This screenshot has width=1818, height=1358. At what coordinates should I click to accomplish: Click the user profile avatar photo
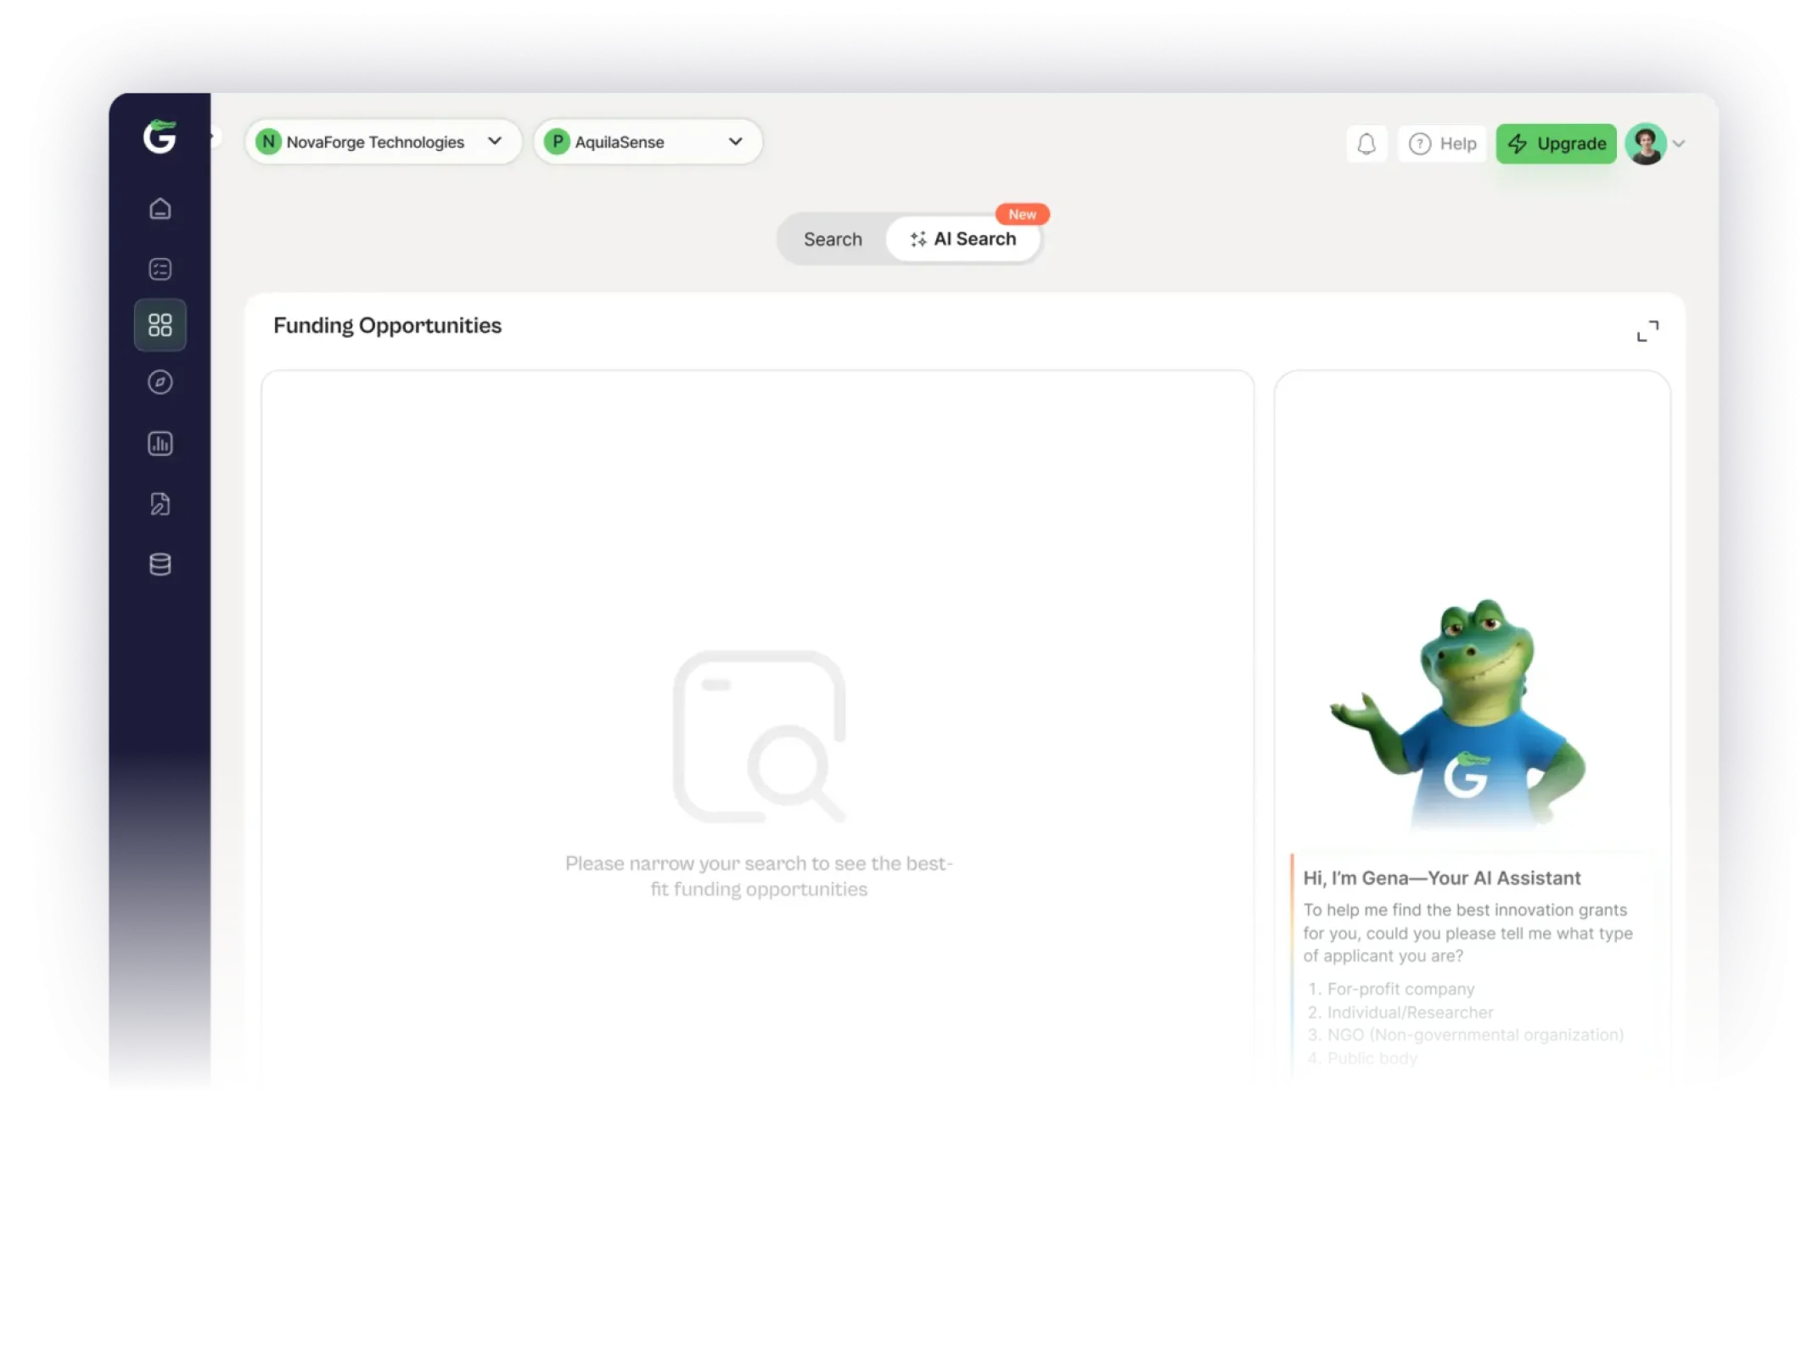[1646, 144]
